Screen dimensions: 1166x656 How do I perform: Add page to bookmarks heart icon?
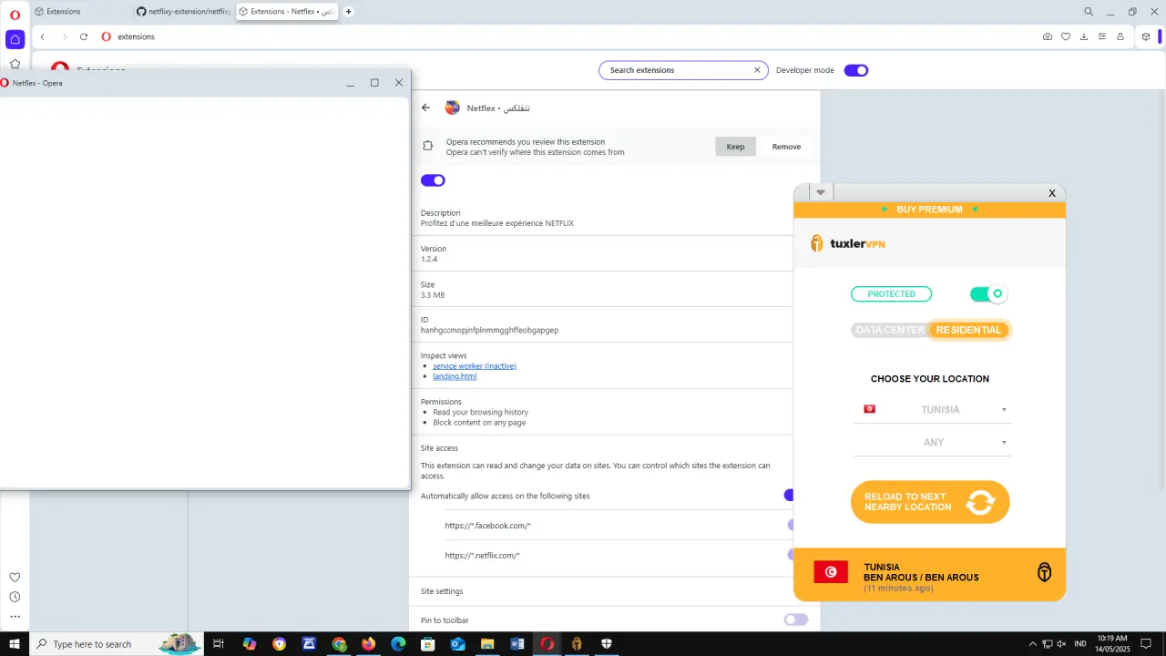pyautogui.click(x=1066, y=36)
